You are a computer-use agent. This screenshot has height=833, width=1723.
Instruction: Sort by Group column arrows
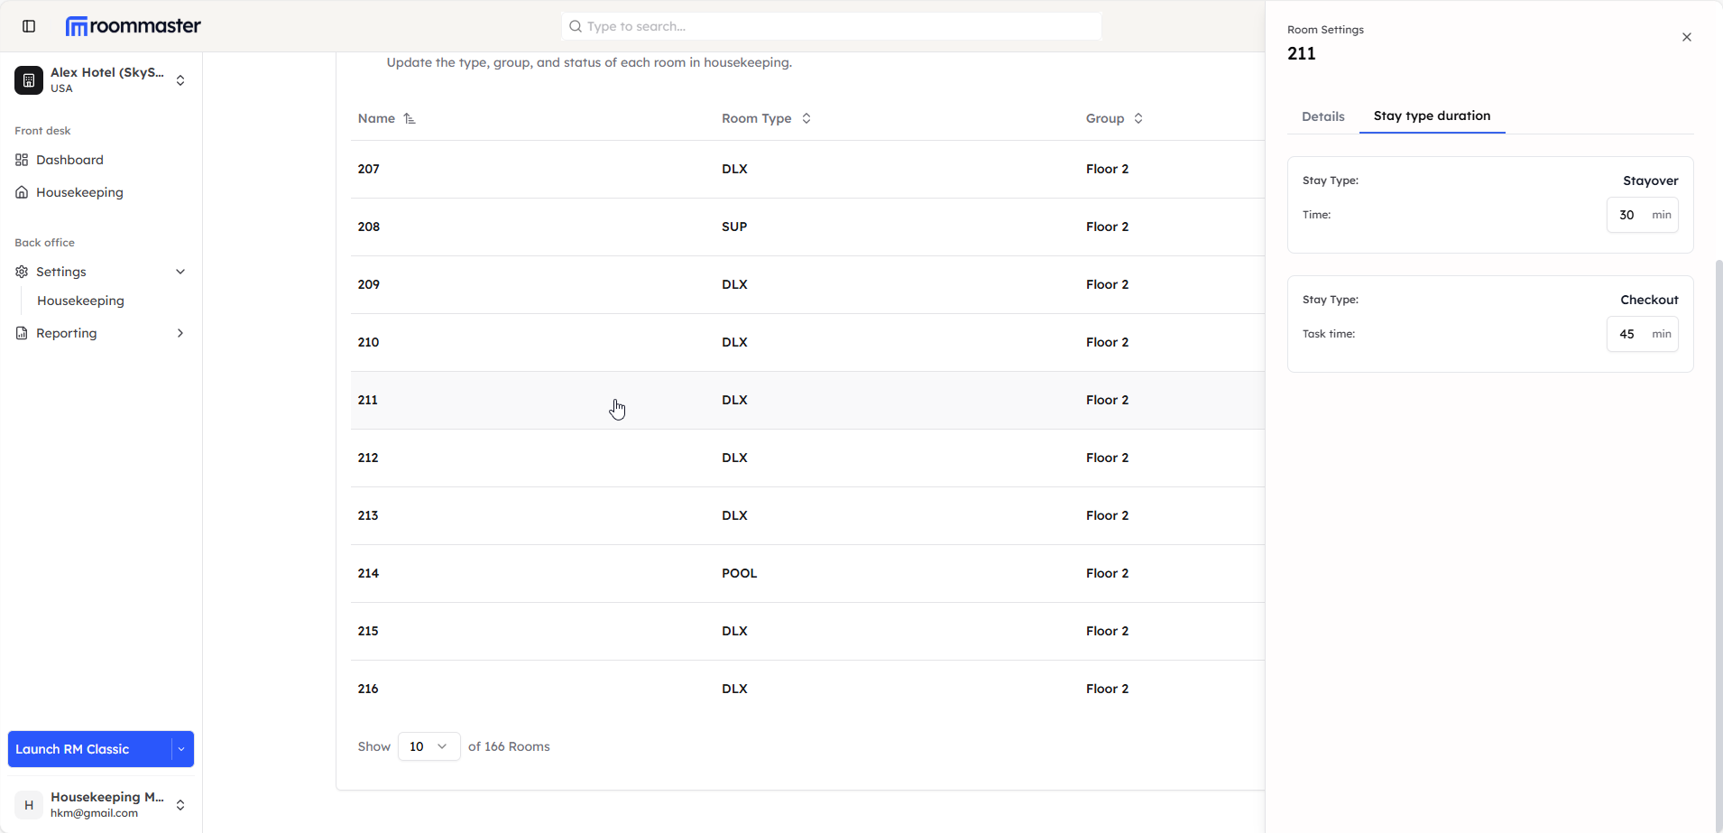pos(1138,118)
